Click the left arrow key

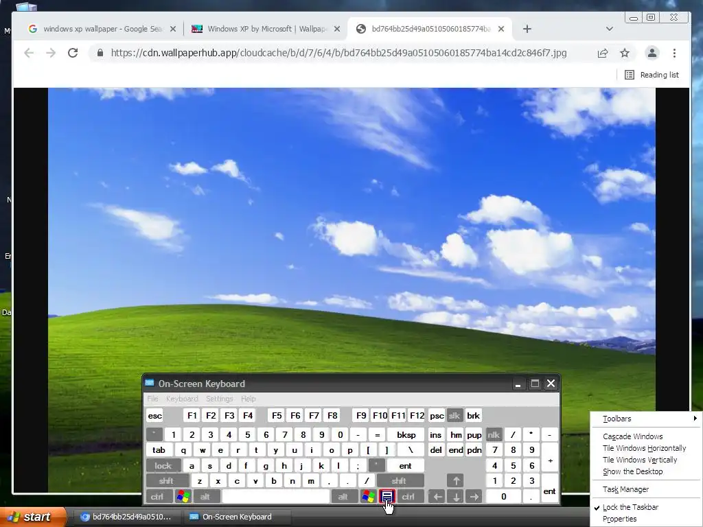(x=437, y=497)
